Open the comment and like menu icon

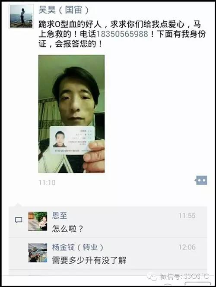coord(201,180)
